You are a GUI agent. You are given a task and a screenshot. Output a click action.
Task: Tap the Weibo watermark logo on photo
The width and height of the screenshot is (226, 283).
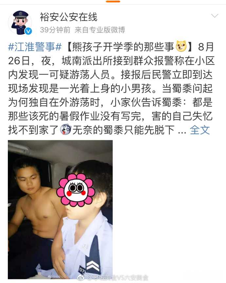tap(82, 277)
